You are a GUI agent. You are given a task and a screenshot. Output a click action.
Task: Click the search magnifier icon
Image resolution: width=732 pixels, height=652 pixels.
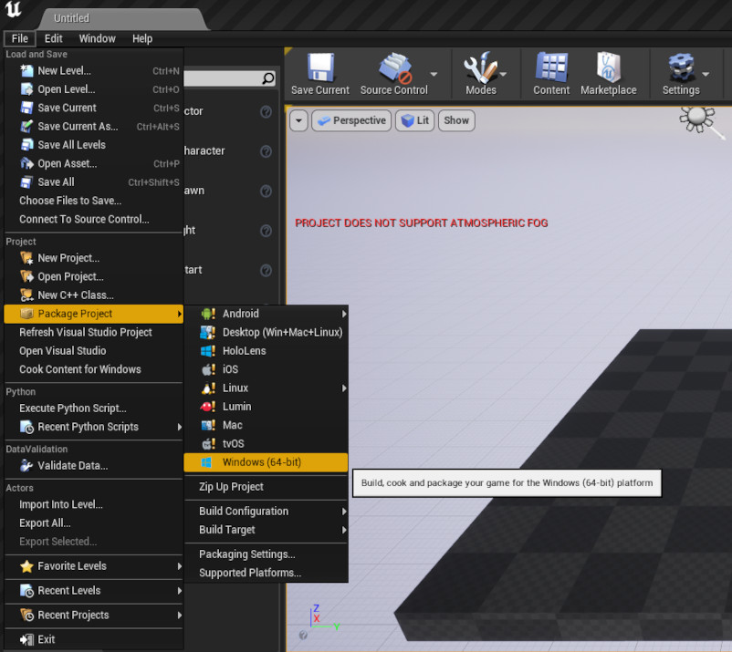(268, 78)
